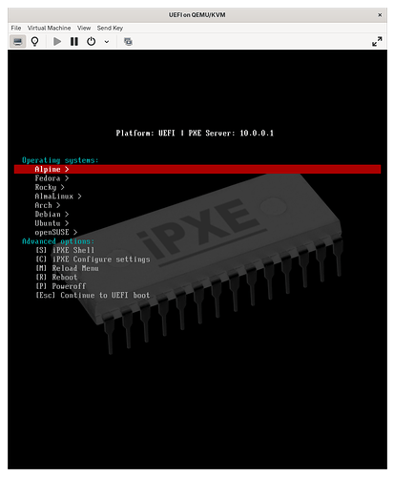Select the Ubuntu submenu entry
394x477 pixels.
tap(52, 223)
